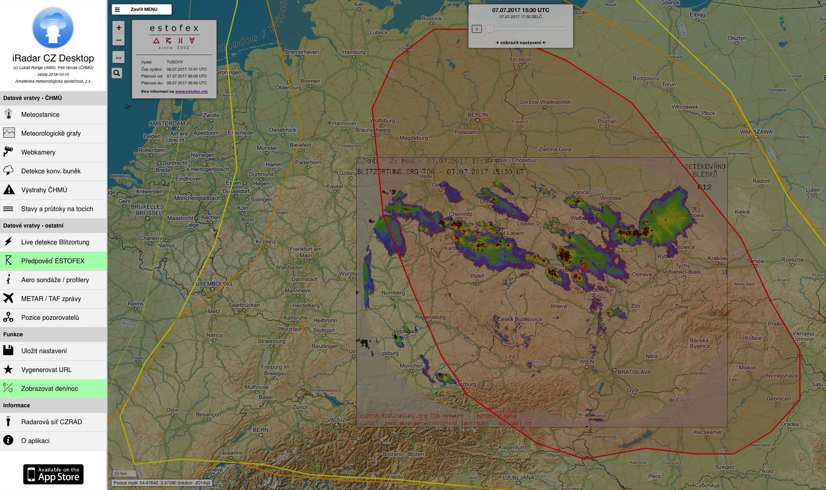The width and height of the screenshot is (826, 490).
Task: Open the www.estofex.org link
Action: click(x=191, y=91)
